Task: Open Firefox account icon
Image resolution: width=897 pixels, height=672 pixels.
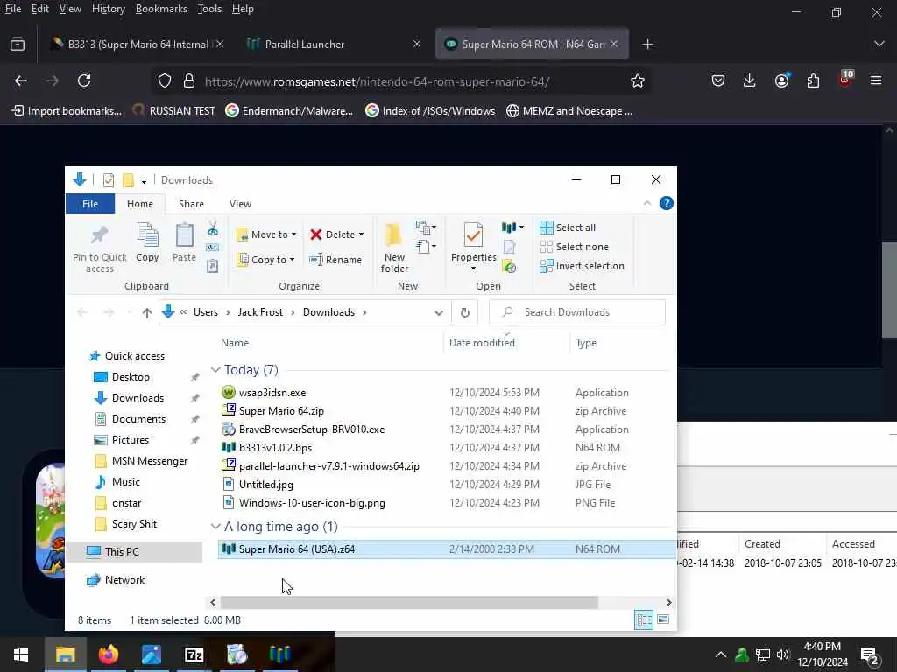Action: pos(781,80)
